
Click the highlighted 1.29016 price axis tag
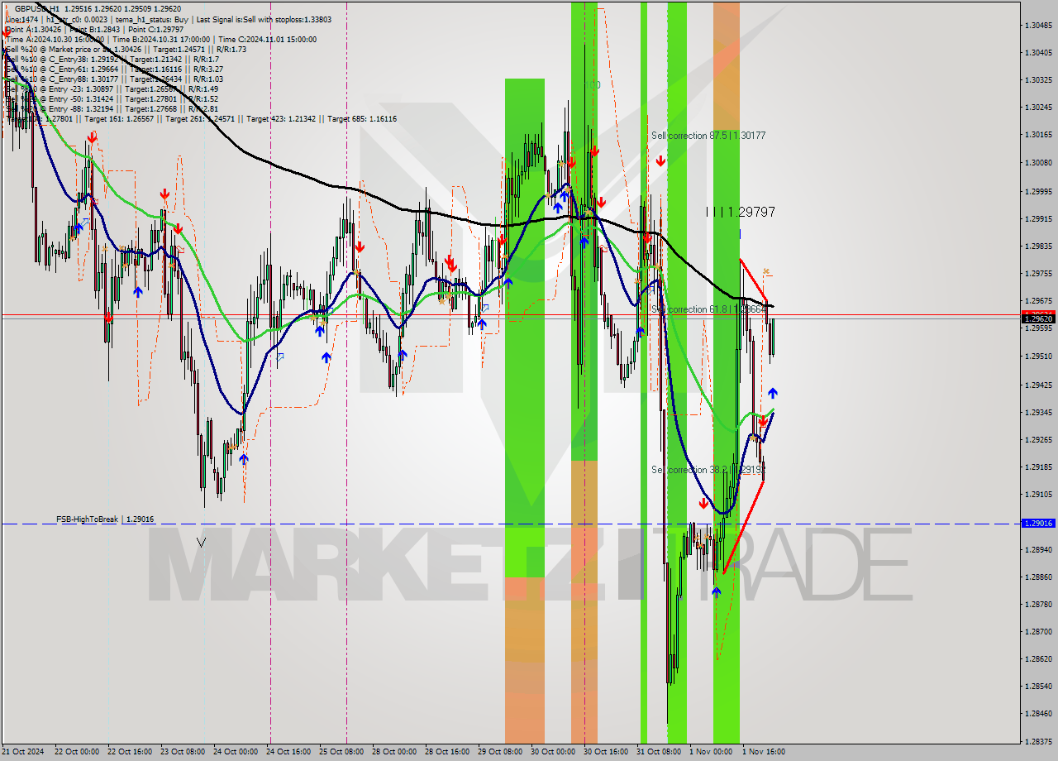click(x=1038, y=523)
